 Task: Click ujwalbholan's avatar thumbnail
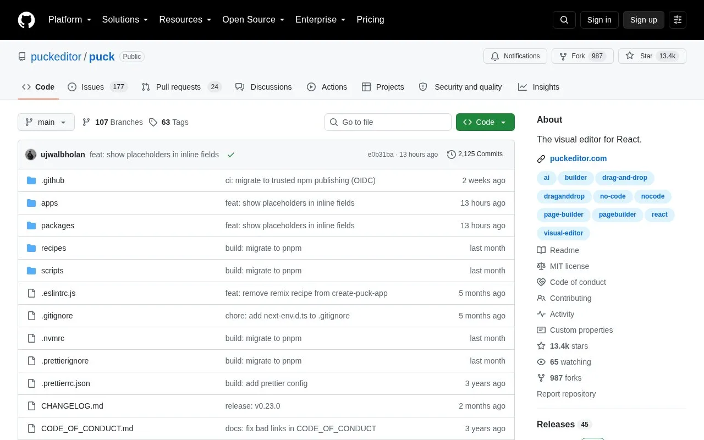click(31, 155)
